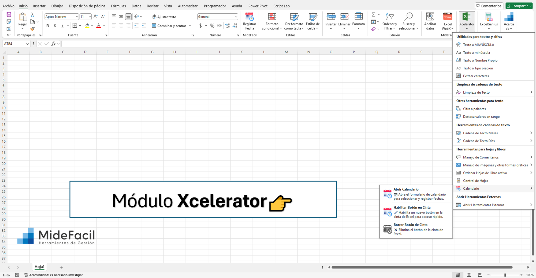Click the horizontal scrollbar
The image size is (536, 278).
click(422, 267)
